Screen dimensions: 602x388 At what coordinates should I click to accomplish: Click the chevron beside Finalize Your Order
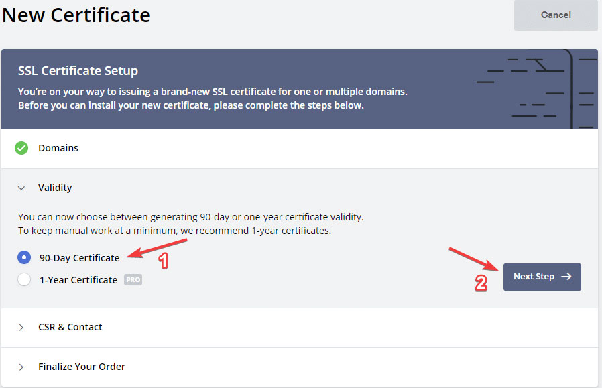(21, 367)
